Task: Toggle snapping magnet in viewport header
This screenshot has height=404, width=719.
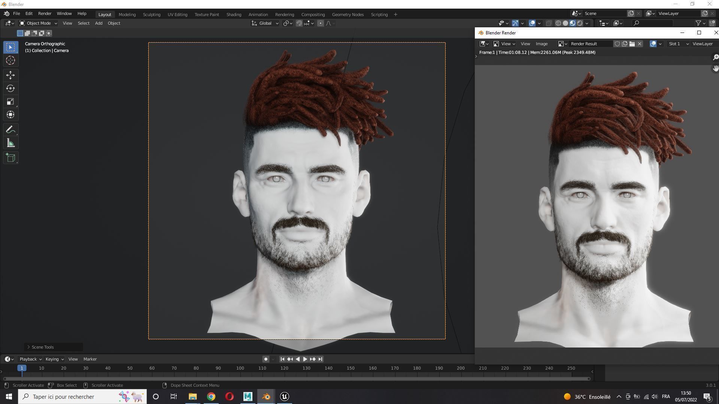Action: (x=299, y=23)
